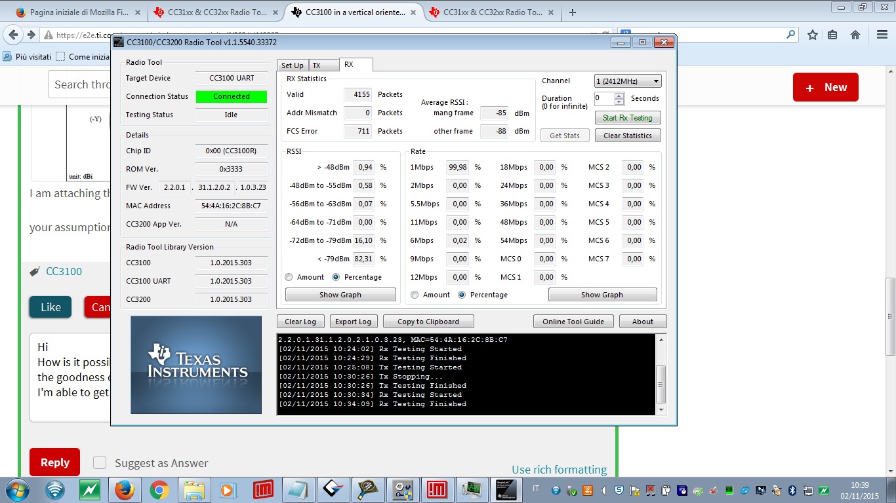Click the magnifier in Firefox search box
Viewport: 896px width, 503px height.
click(x=792, y=35)
